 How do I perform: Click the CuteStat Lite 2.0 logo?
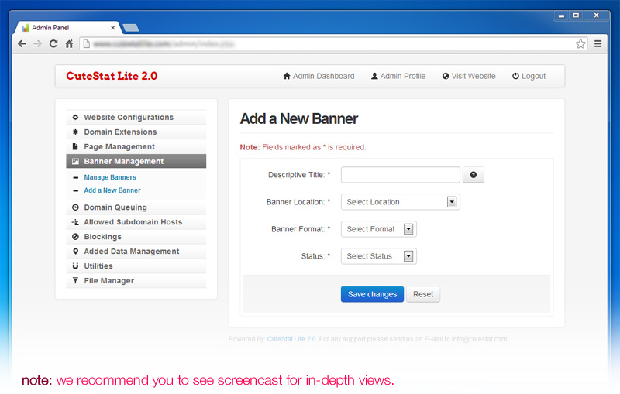112,76
